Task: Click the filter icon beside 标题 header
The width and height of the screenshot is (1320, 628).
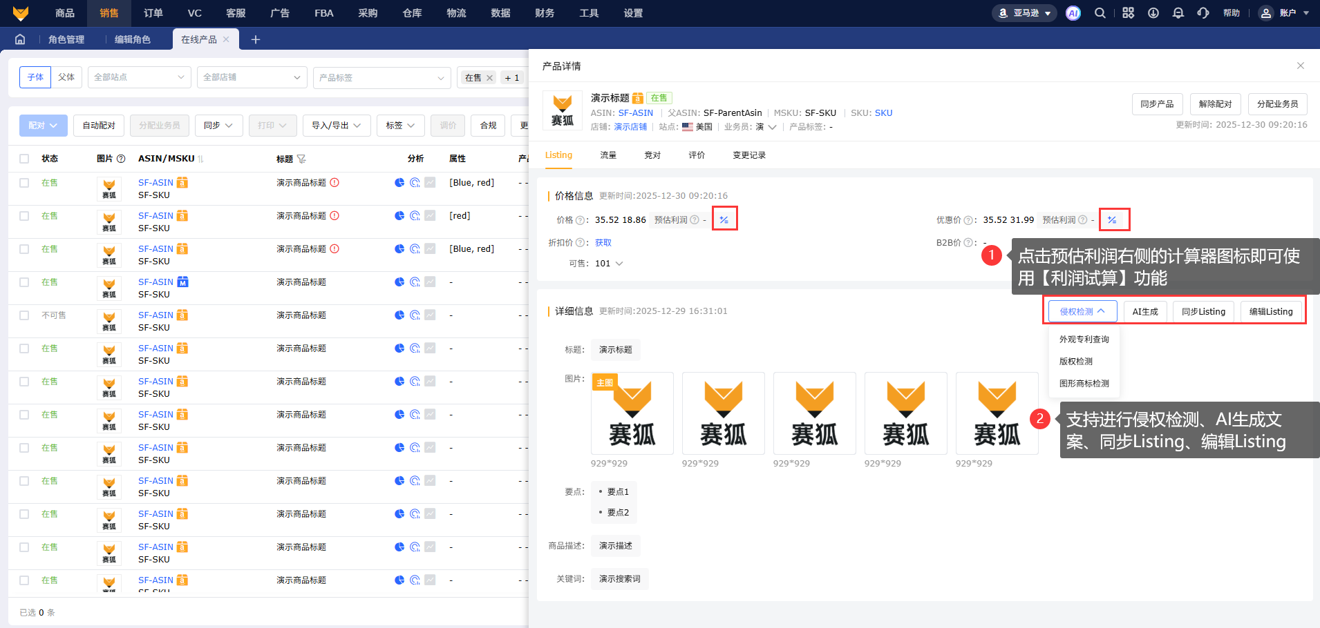Action: pos(301,159)
